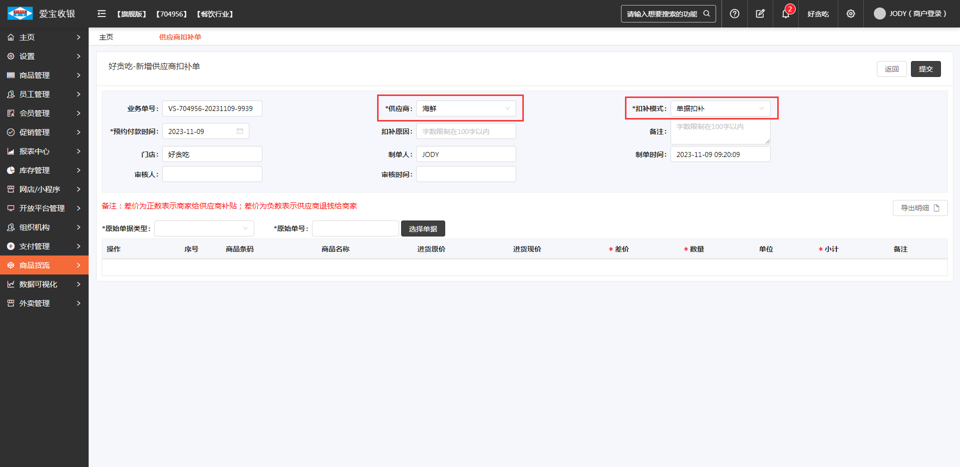Click the 选择单据 button
960x467 pixels.
pos(423,229)
